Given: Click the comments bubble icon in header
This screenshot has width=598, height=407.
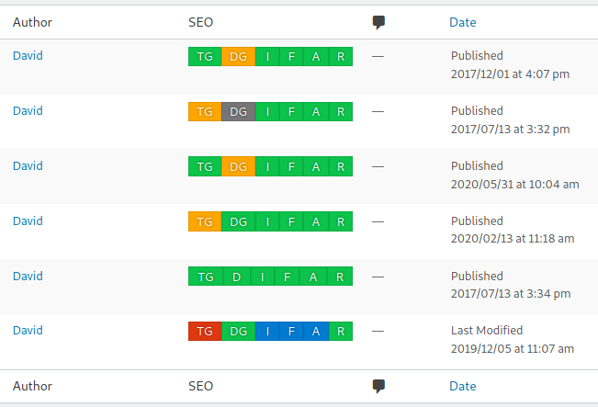Looking at the screenshot, I should 378,22.
